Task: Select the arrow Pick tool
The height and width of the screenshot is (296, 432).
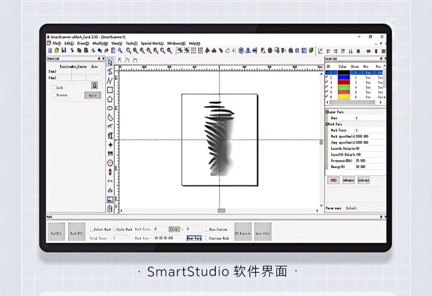Action: [x=110, y=63]
